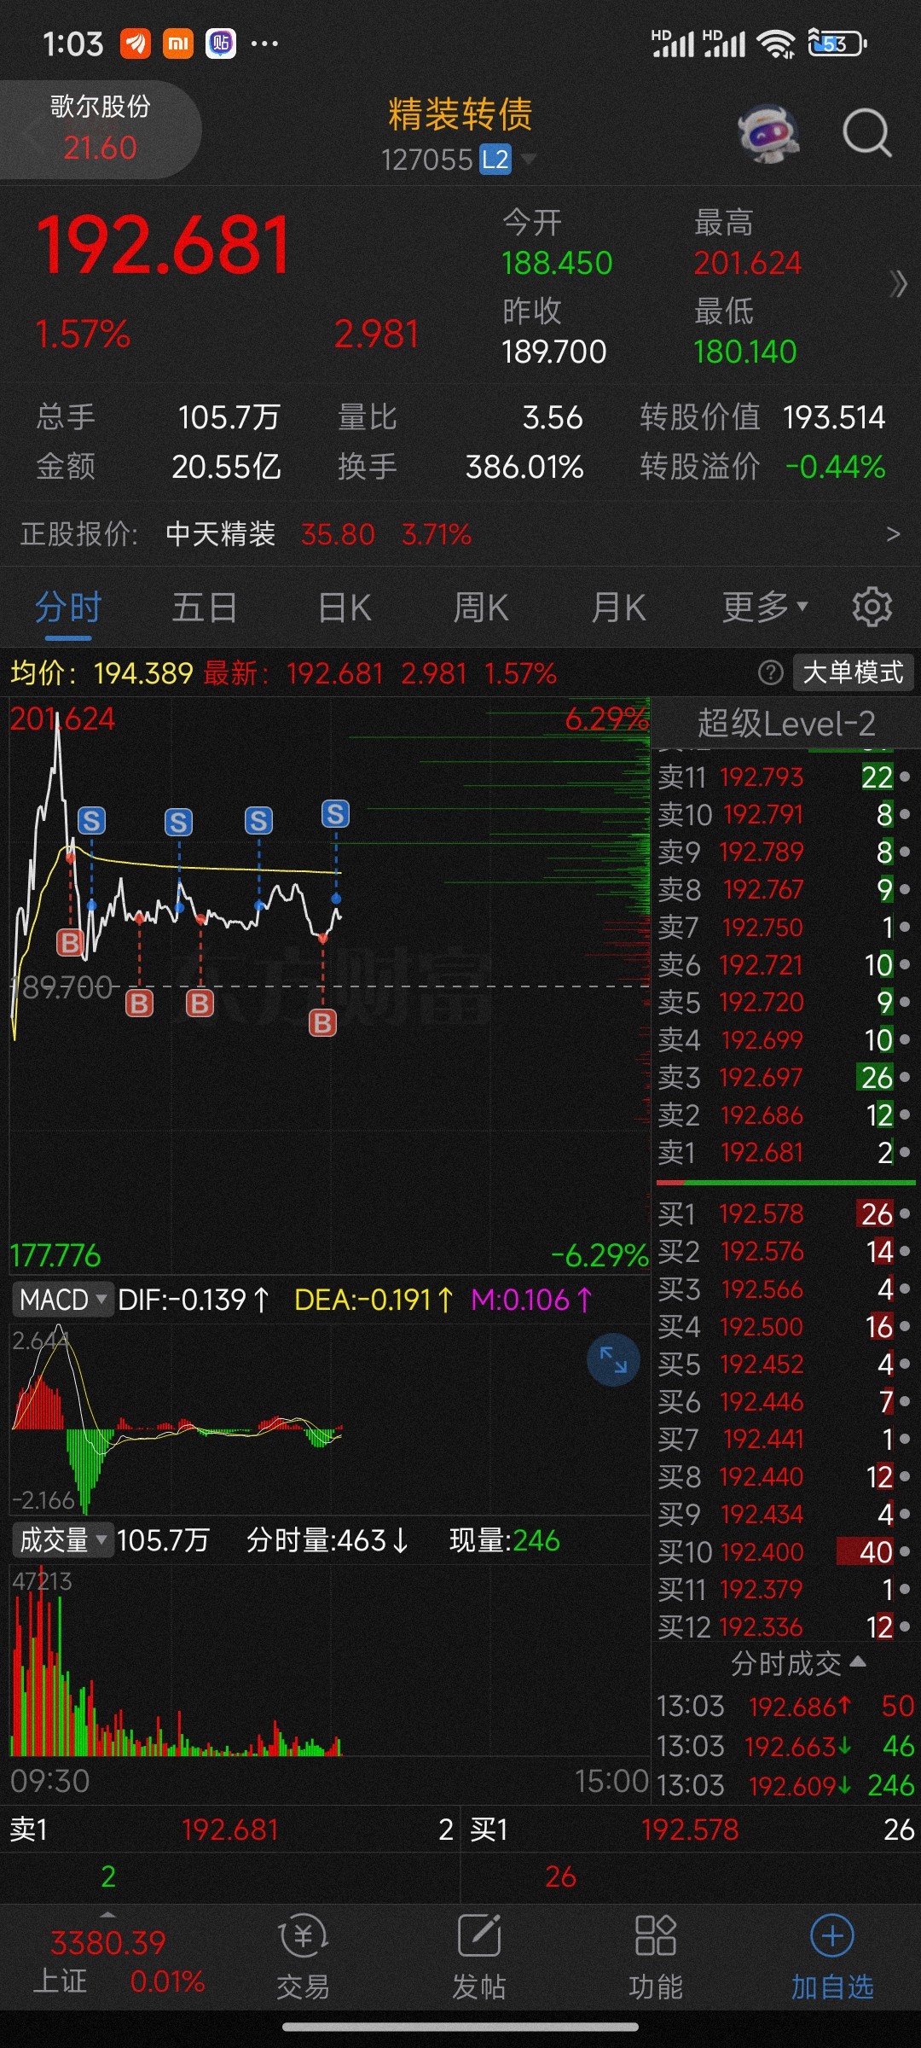
Task: Tap the 超级Level-2 header
Action: [x=786, y=724]
